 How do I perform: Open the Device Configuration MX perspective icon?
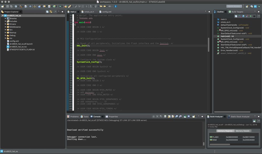click(x=255, y=6)
